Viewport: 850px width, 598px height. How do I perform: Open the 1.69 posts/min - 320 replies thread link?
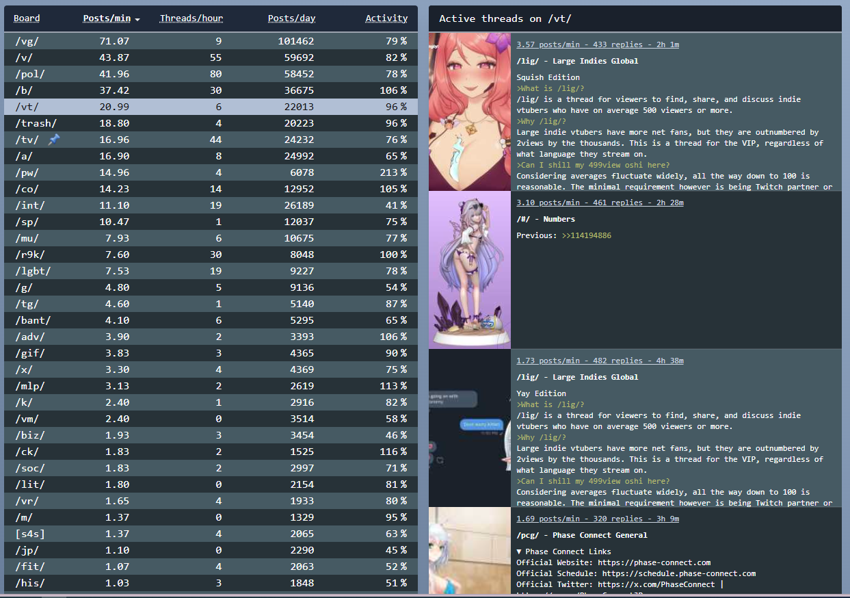[598, 519]
